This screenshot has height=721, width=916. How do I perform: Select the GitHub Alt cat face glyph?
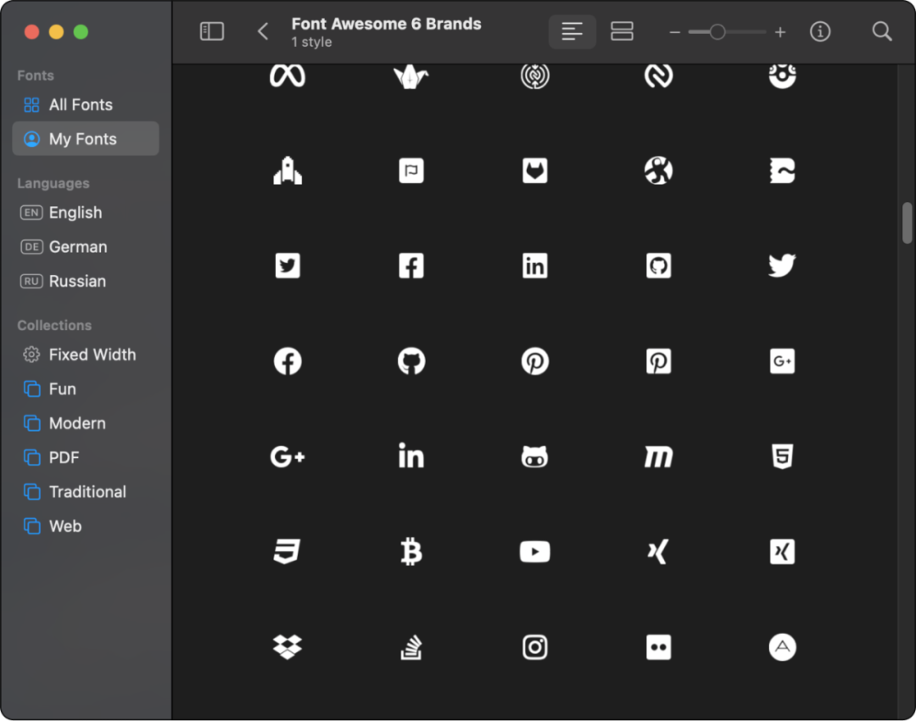[534, 456]
